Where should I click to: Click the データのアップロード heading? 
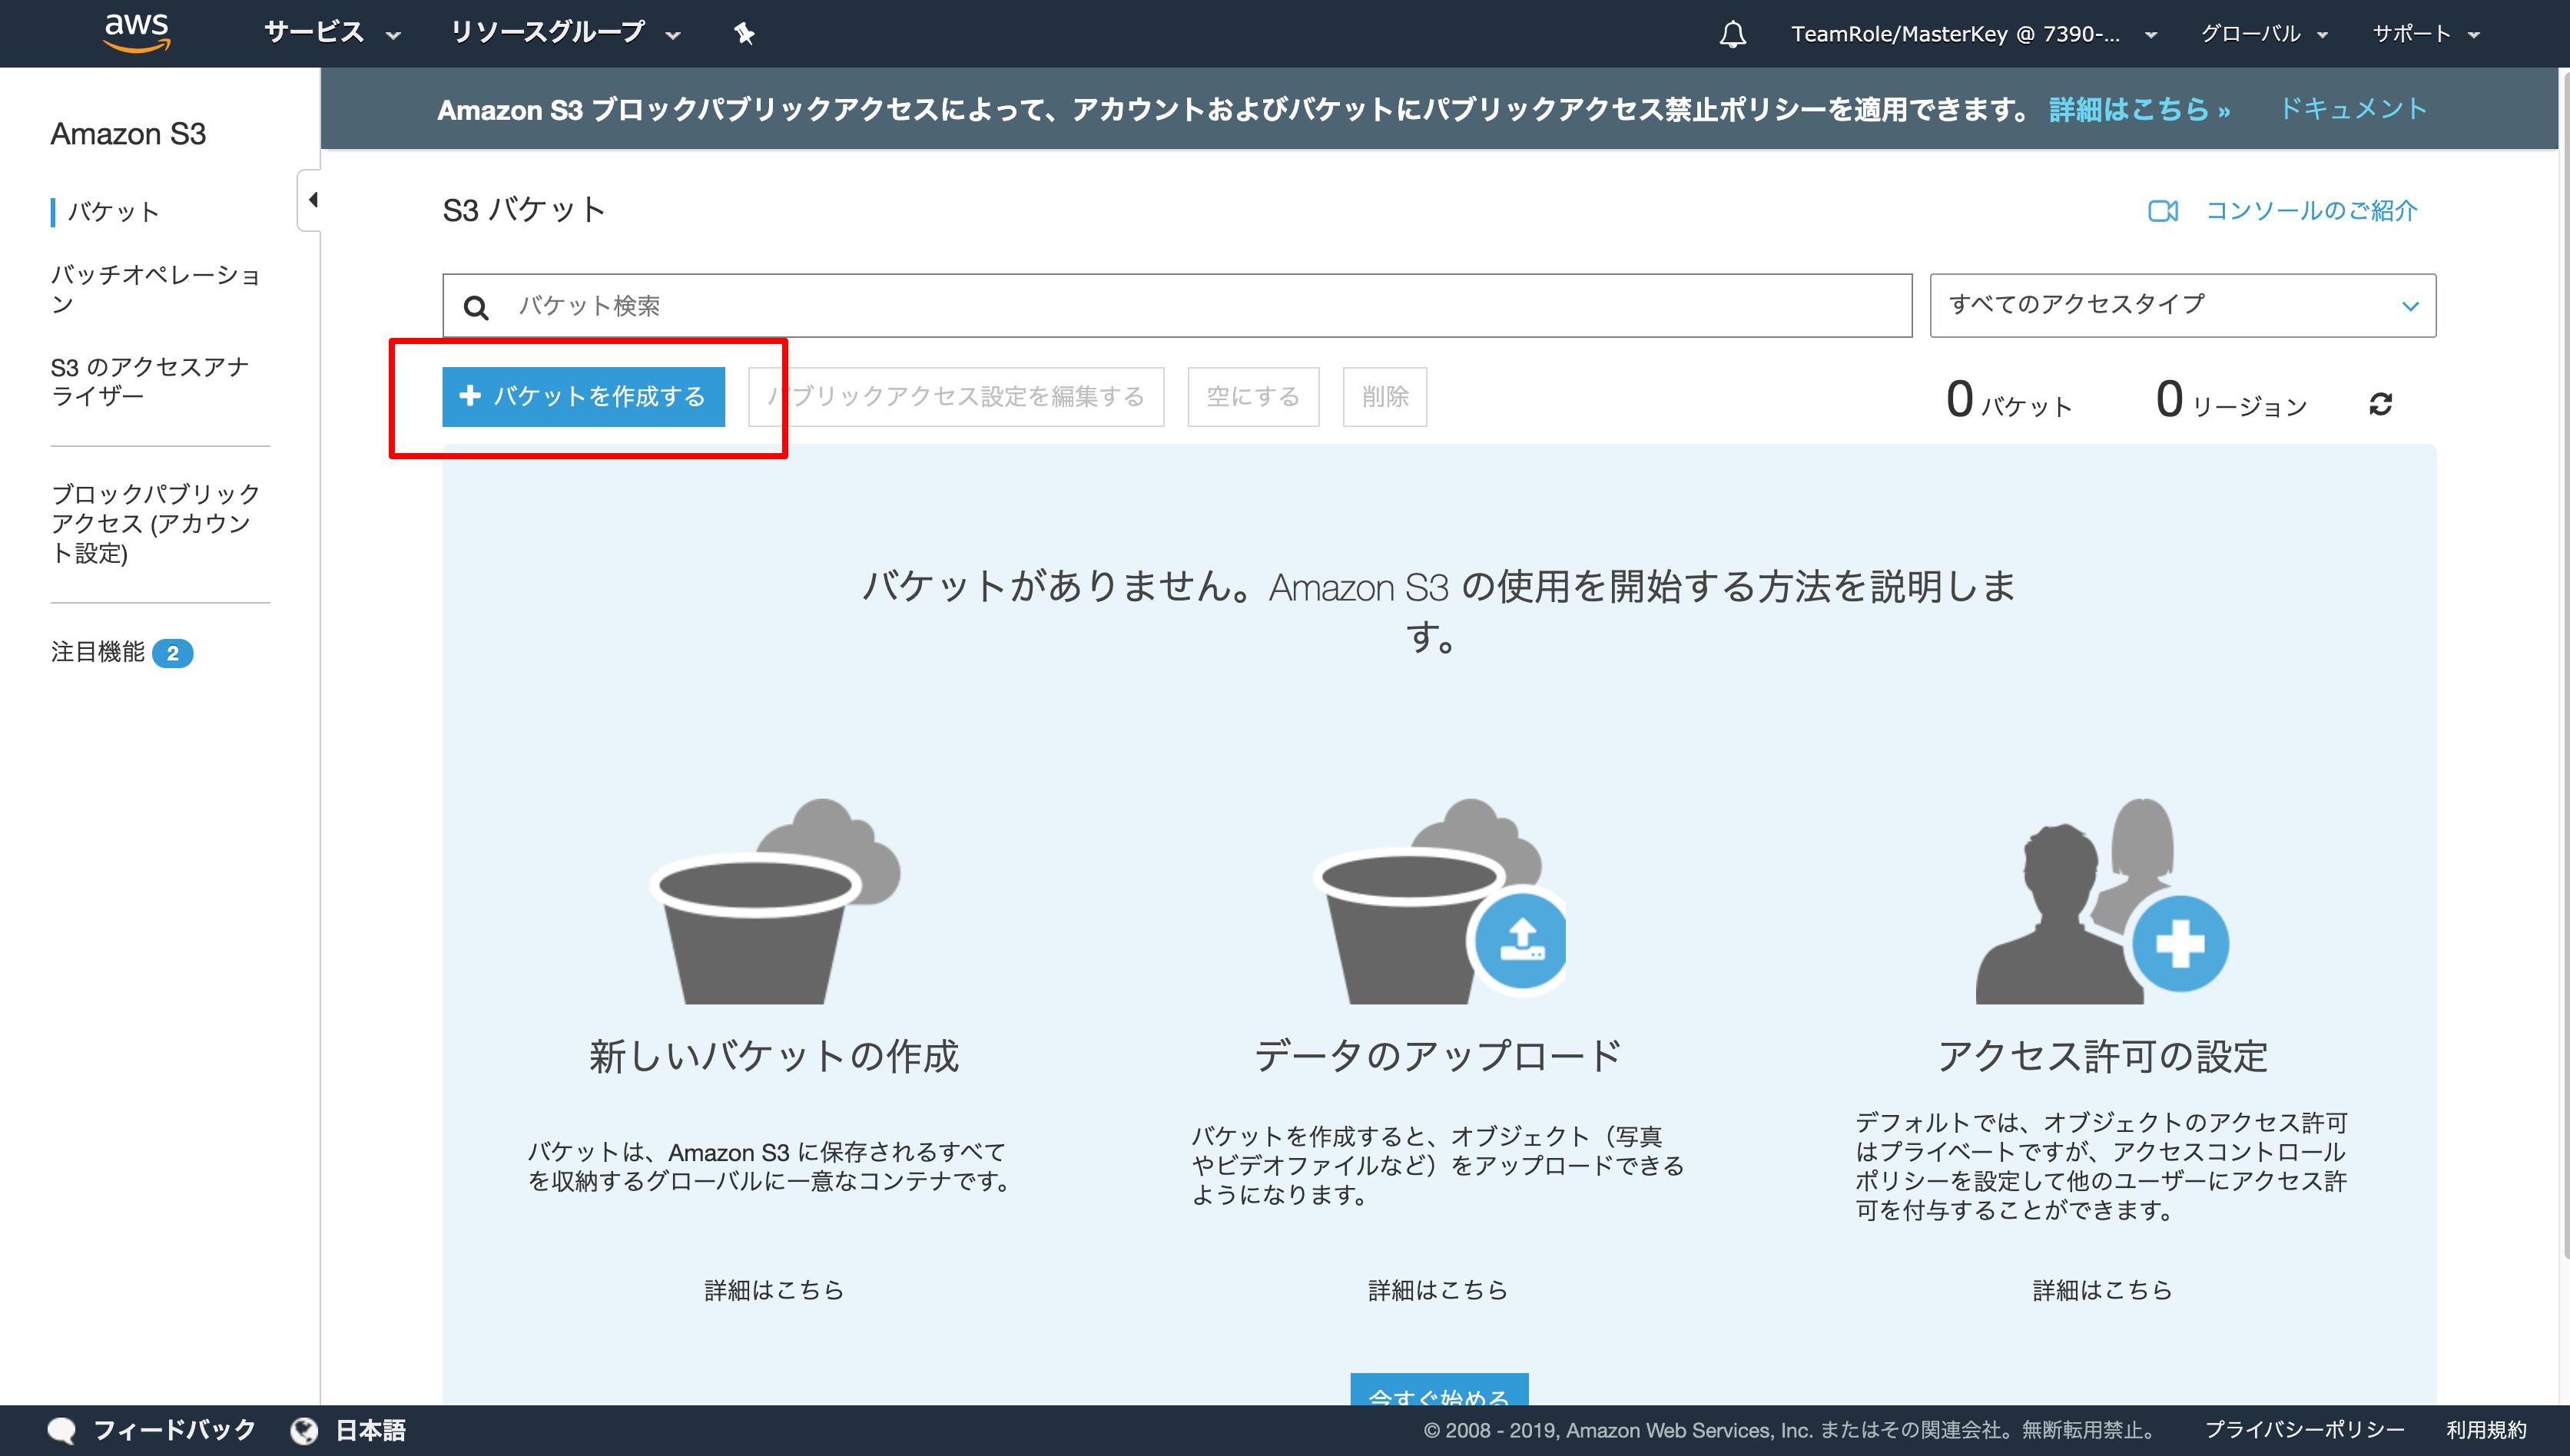[x=1438, y=1056]
